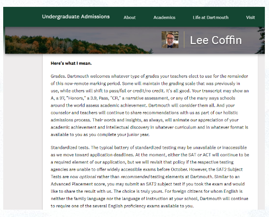Click the empty gray sidebar left of article
The image size is (269, 217).
(23, 132)
